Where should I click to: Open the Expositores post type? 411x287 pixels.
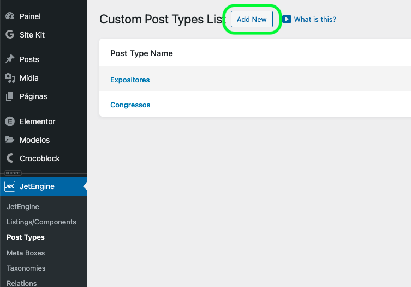[x=130, y=80]
